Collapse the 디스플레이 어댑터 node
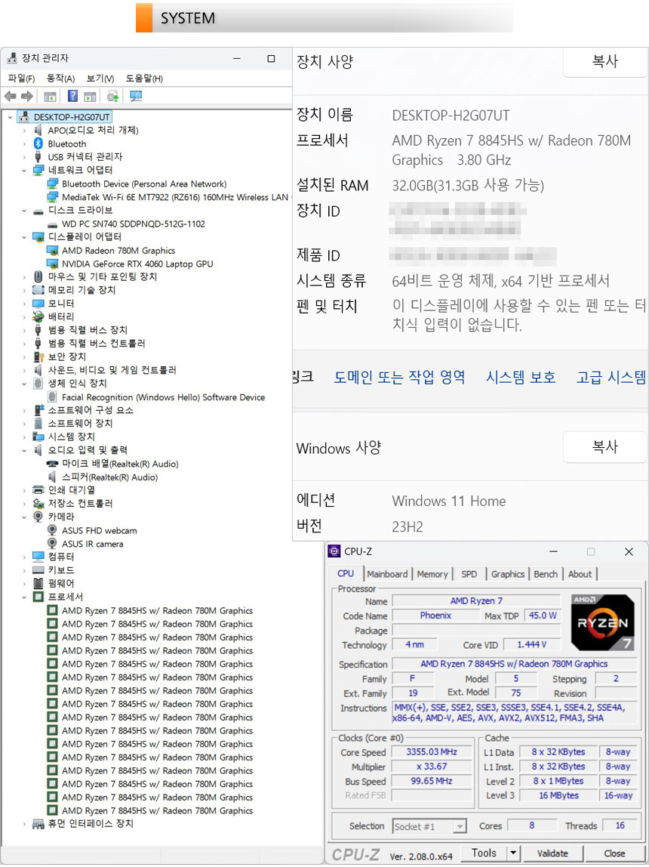This screenshot has height=867, width=649. pyautogui.click(x=24, y=237)
